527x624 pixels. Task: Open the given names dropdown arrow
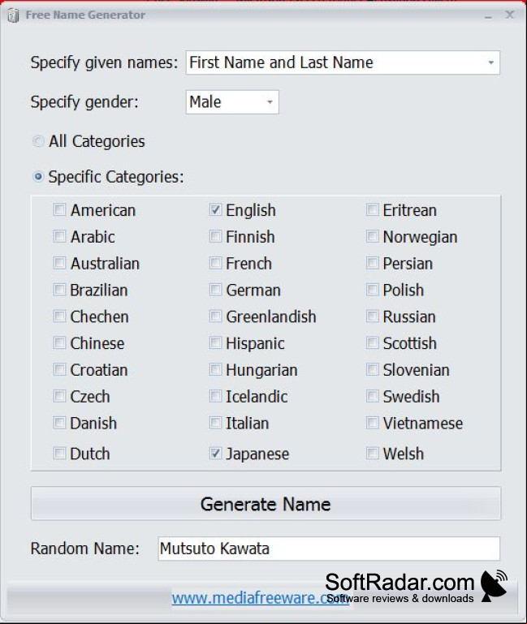pos(490,62)
